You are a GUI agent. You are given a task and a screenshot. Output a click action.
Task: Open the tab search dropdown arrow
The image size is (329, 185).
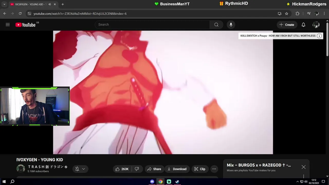pyautogui.click(x=4, y=4)
